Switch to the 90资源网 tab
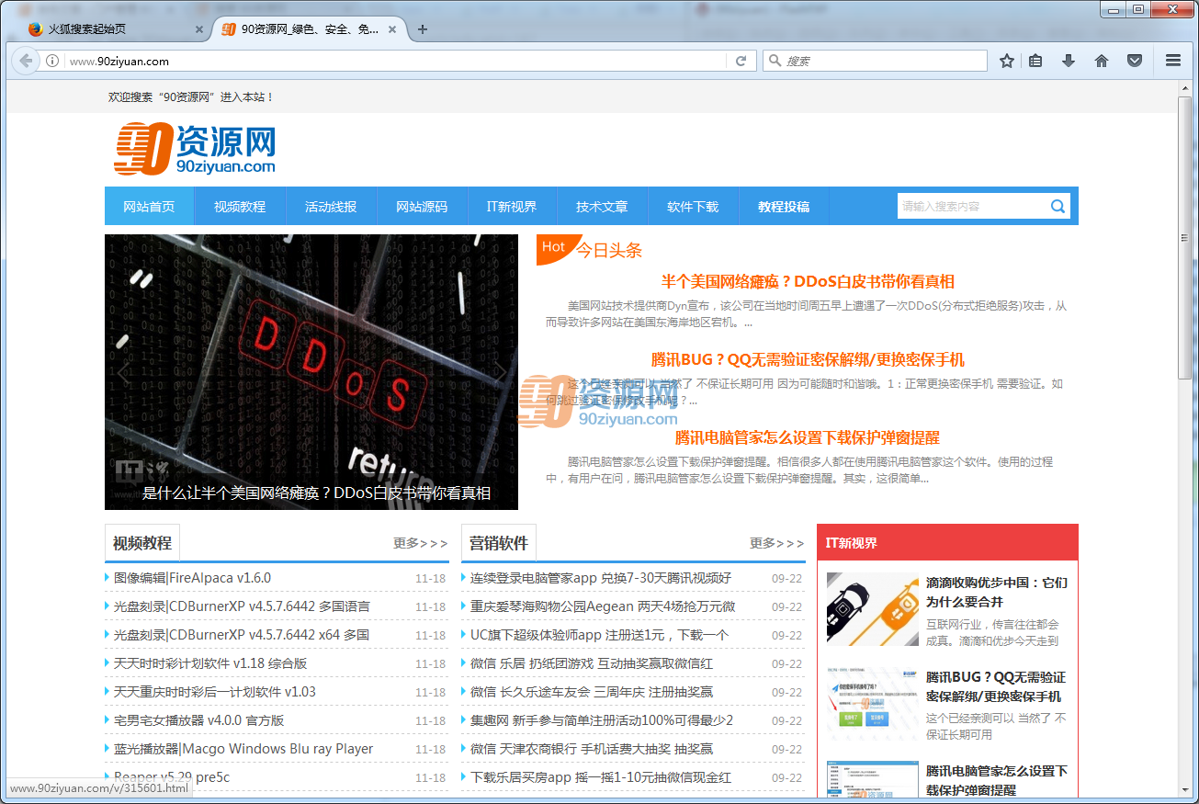 309,29
